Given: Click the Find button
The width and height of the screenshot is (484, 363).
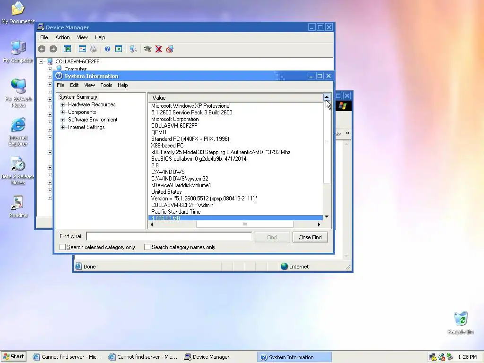Looking at the screenshot, I should [x=272, y=237].
